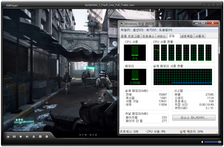Mute audio via the speaker icon
The image size is (224, 147).
(202, 142)
